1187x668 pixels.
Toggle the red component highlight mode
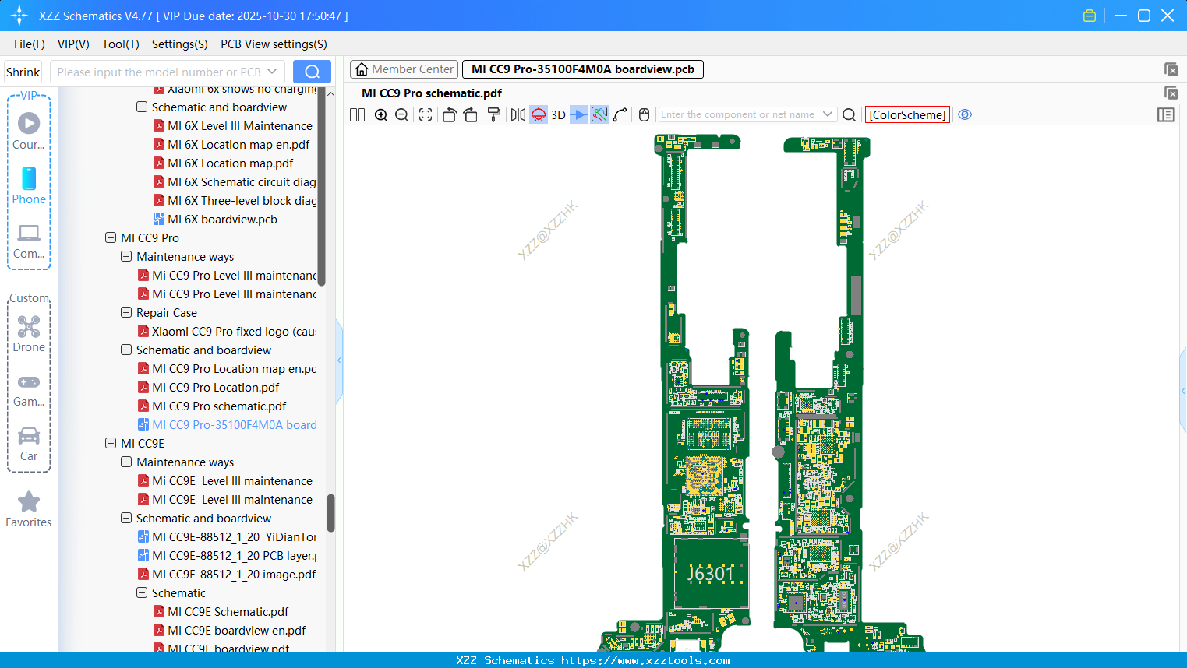pos(537,114)
